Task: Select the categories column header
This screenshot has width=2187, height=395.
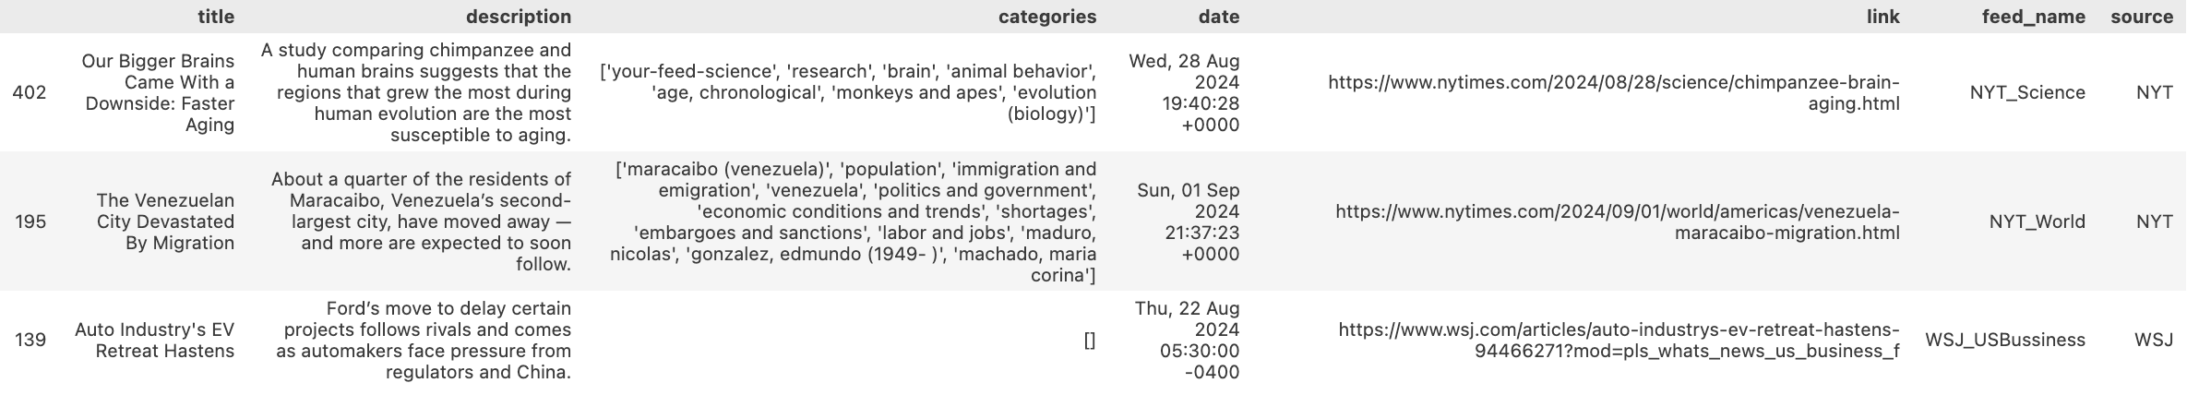Action: pos(1046,17)
